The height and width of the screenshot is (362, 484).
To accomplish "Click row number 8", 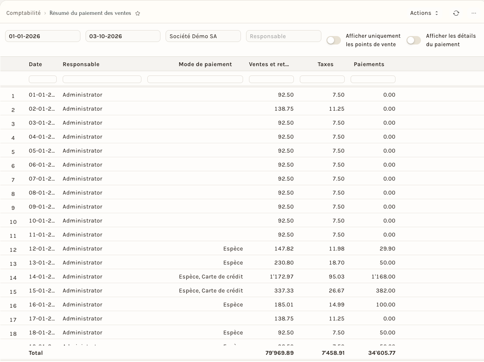I will [13, 194].
